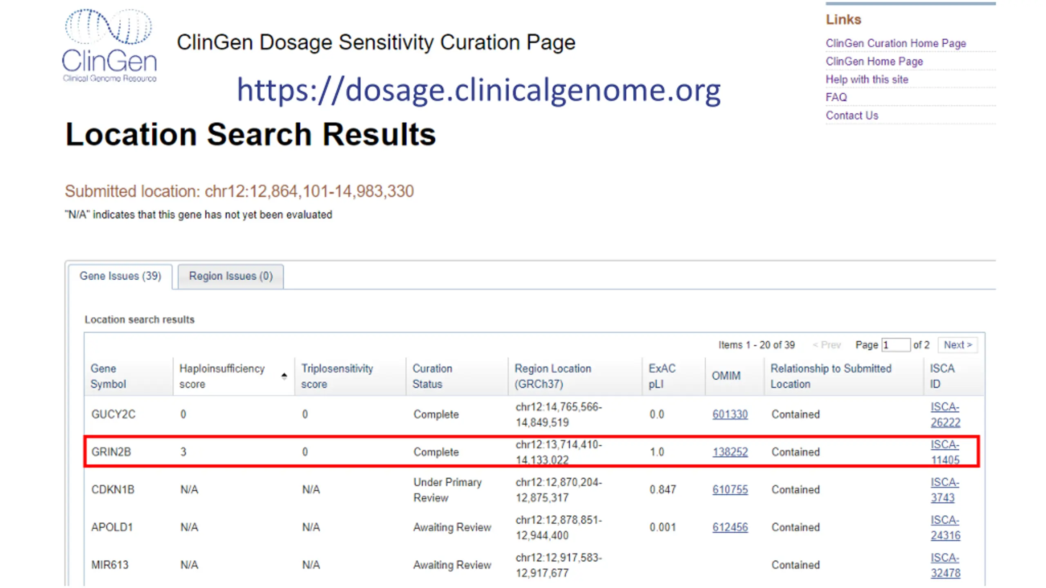This screenshot has width=1046, height=588.
Task: Click region chr12:14,765,566-14,849,519
Action: pos(558,414)
